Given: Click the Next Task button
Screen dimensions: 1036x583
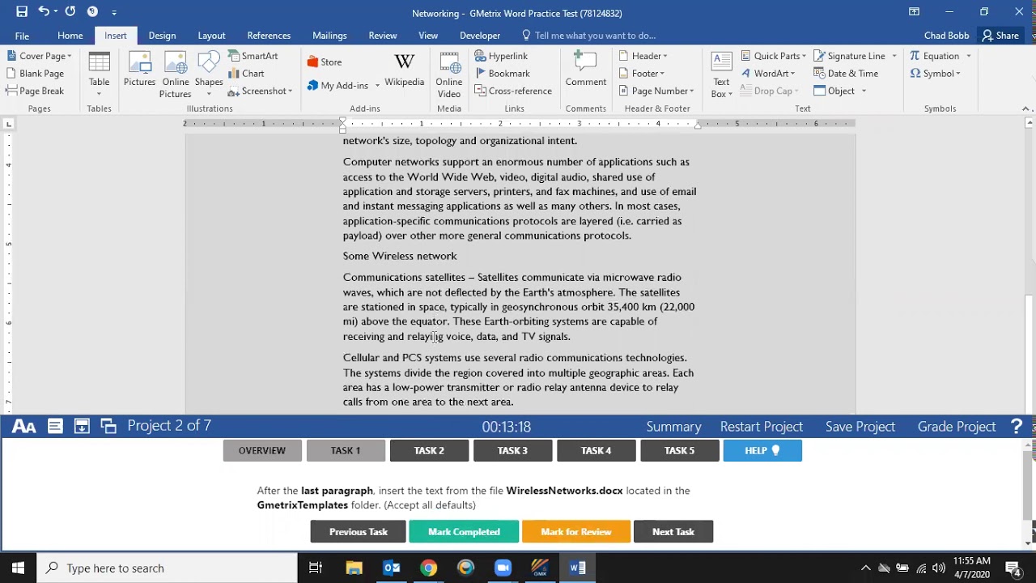Looking at the screenshot, I should pos(673,532).
